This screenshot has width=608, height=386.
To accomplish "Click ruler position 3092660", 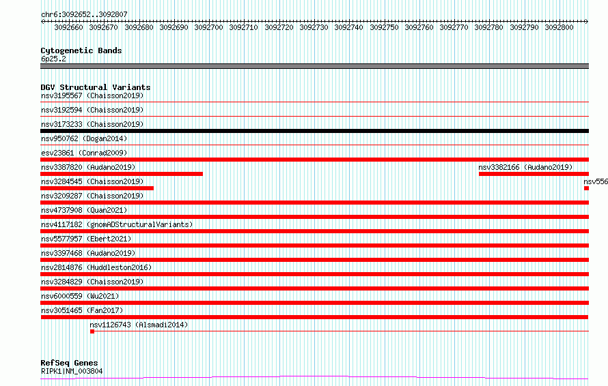I will (68, 27).
